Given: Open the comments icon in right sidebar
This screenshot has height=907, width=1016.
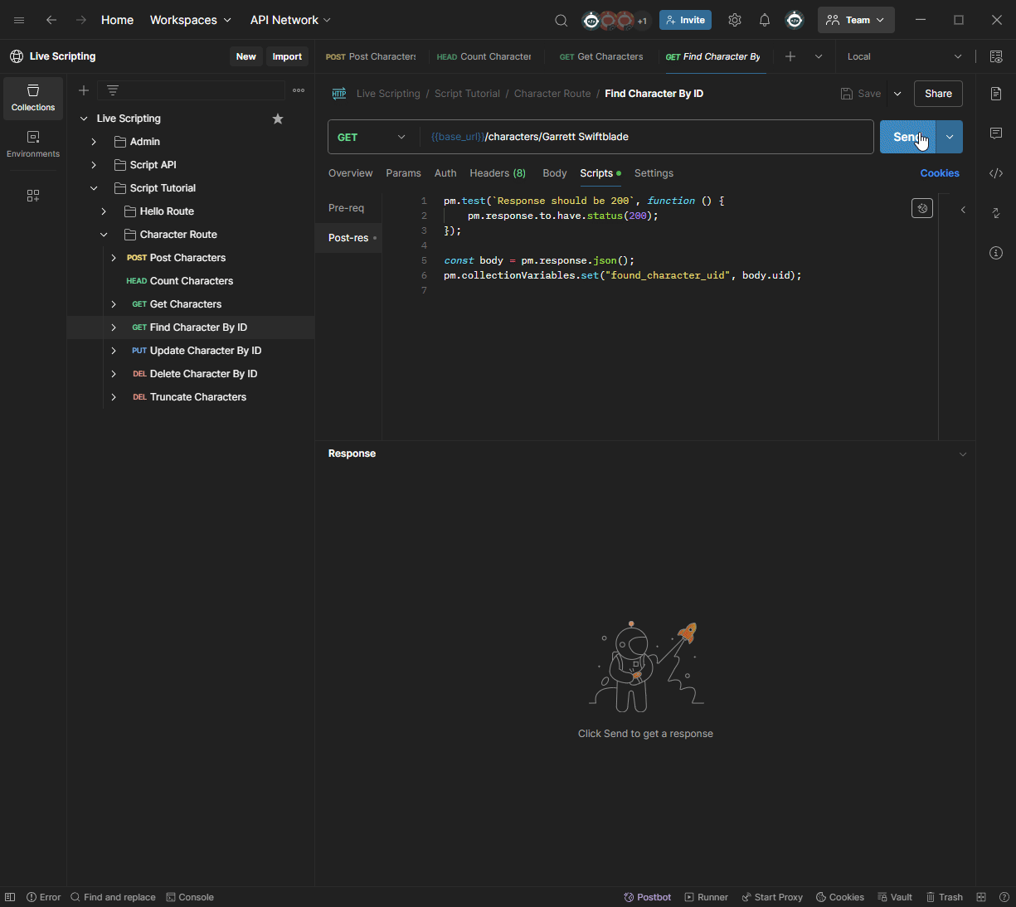Looking at the screenshot, I should click(996, 133).
